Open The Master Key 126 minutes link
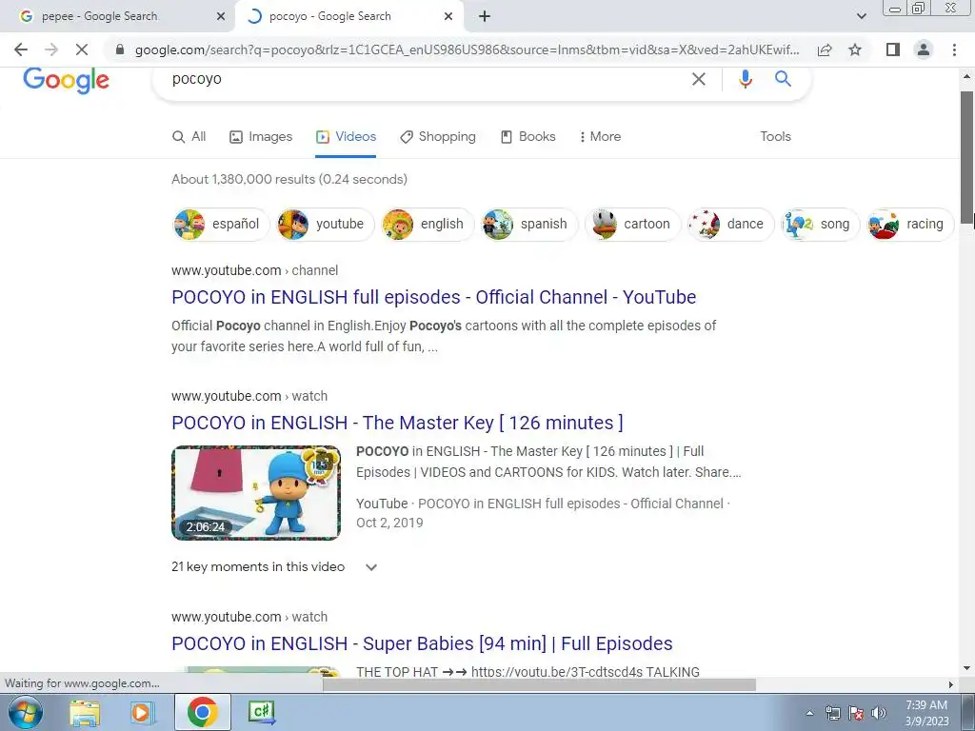The width and height of the screenshot is (975, 731). coord(397,423)
